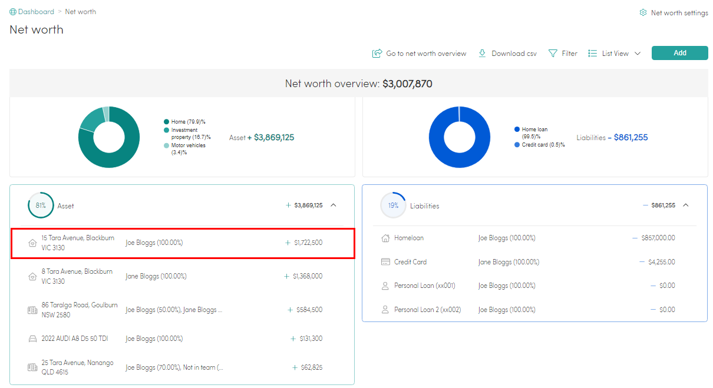The height and width of the screenshot is (388, 713).
Task: Click home icon for 15 Tara Avenue
Action: pos(32,243)
